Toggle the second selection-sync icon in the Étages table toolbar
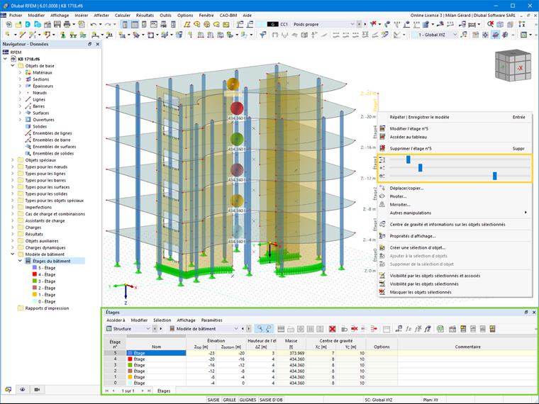539x404 pixels. pyautogui.click(x=269, y=329)
